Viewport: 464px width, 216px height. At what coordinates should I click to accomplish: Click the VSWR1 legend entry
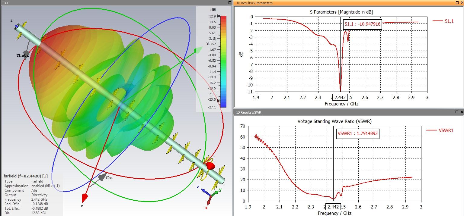tap(440, 130)
